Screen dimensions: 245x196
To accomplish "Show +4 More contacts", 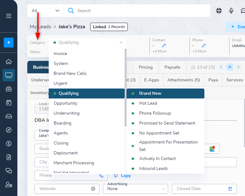I will (159, 51).
